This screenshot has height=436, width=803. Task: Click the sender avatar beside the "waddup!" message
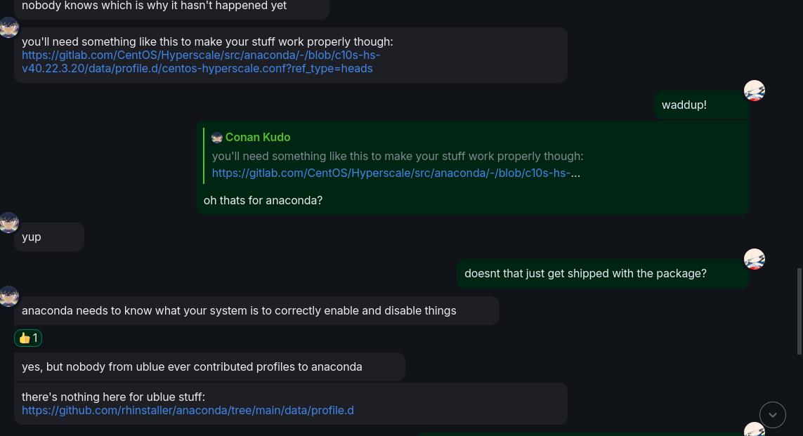point(754,91)
